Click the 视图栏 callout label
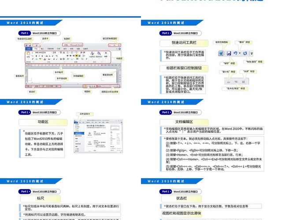This screenshot has width=282, height=220. pyautogui.click(x=87, y=92)
